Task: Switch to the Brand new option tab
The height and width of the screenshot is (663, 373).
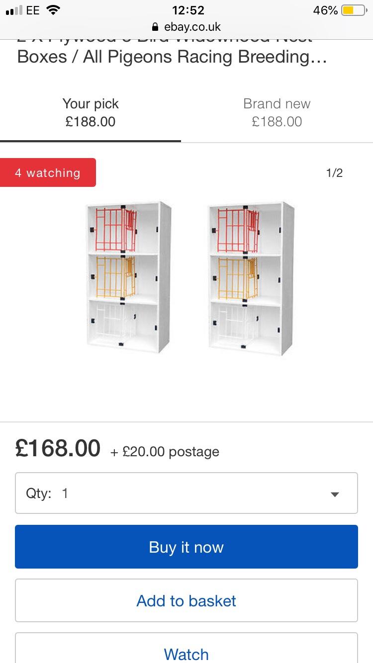Action: [277, 112]
